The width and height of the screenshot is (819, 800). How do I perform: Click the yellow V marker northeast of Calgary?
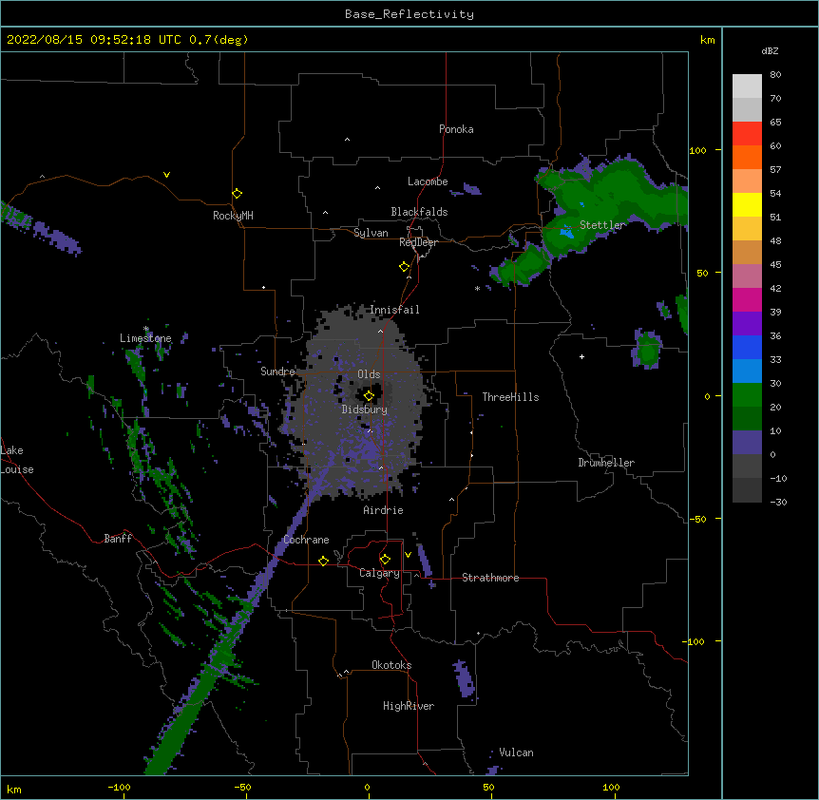tap(408, 555)
